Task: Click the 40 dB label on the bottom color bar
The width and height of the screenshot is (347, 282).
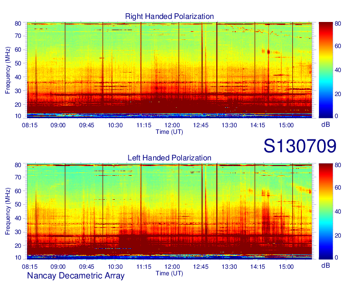Action: pyautogui.click(x=338, y=212)
